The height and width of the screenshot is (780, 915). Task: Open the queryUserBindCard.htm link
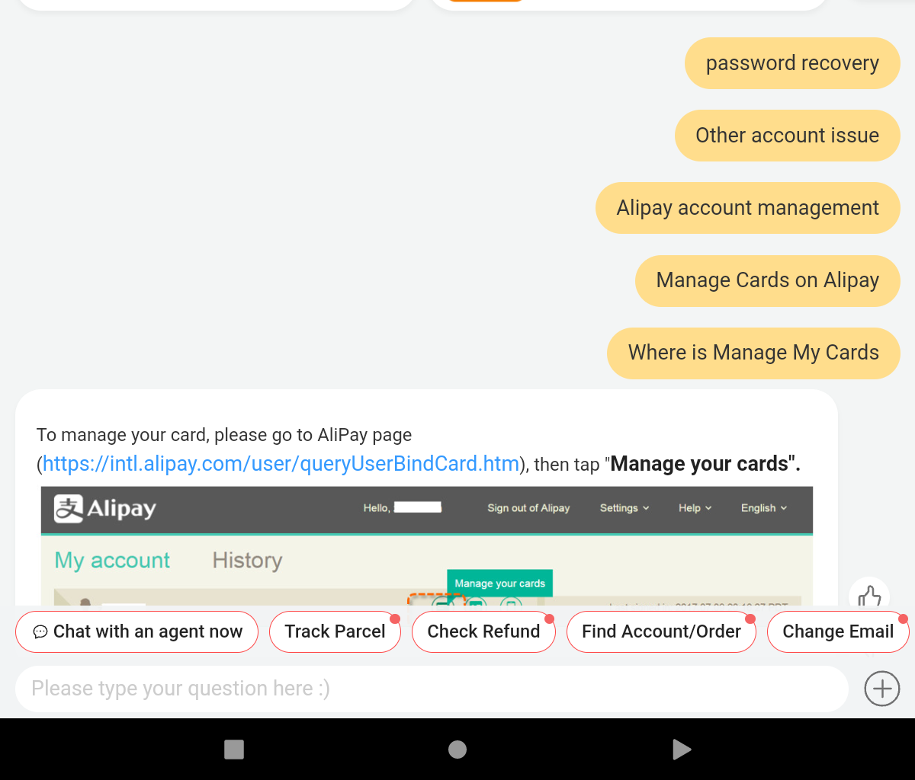pyautogui.click(x=280, y=464)
